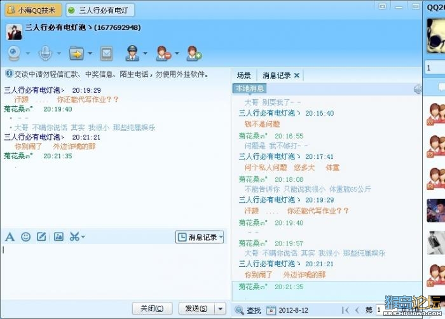Select the 消息记录 tab in right panel

(x=277, y=76)
